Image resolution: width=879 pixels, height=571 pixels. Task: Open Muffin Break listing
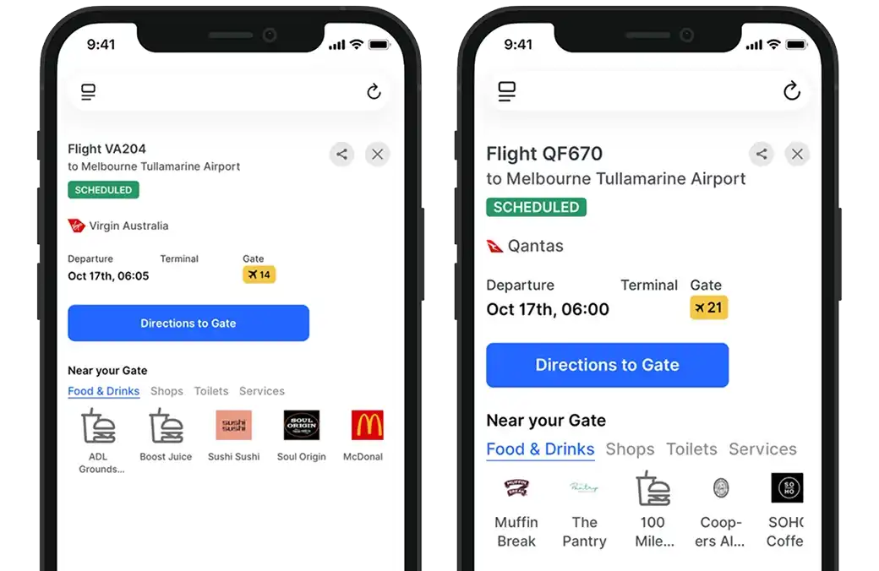[516, 512]
